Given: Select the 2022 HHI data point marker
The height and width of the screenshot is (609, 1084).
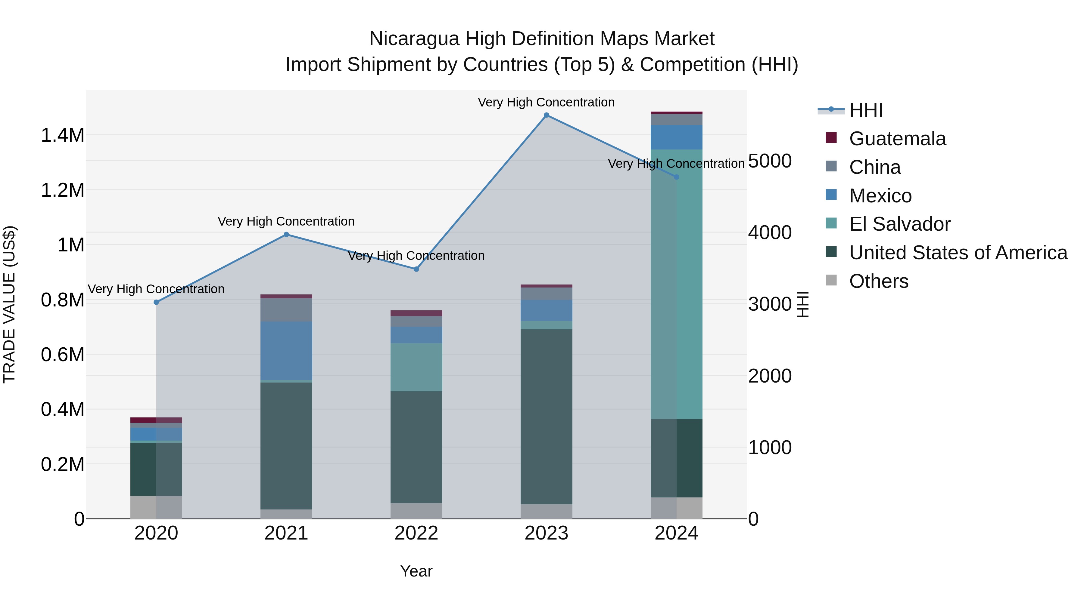Looking at the screenshot, I should click(416, 269).
